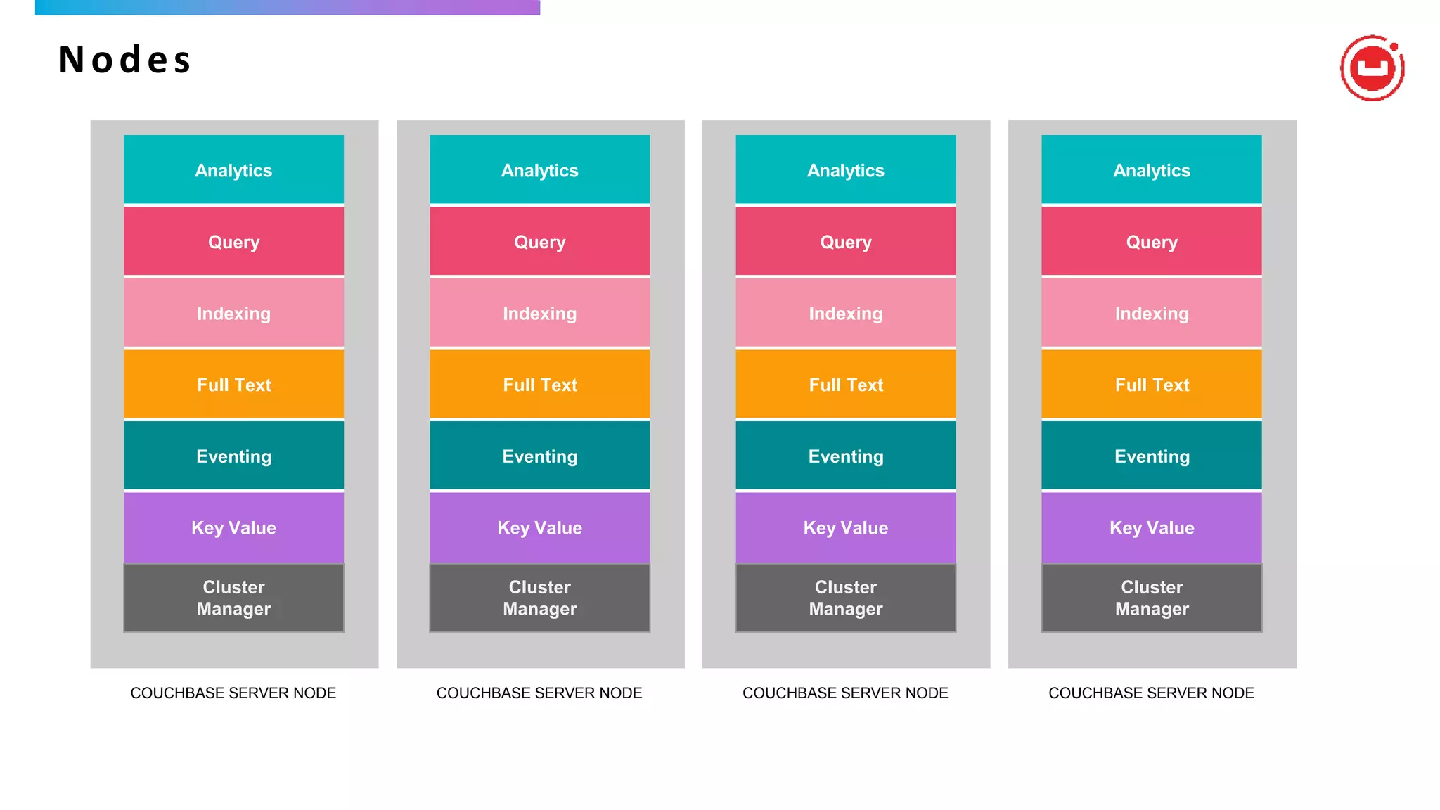This screenshot has height=810, width=1440.
Task: Click Eventing block in first node
Action: [x=233, y=456]
